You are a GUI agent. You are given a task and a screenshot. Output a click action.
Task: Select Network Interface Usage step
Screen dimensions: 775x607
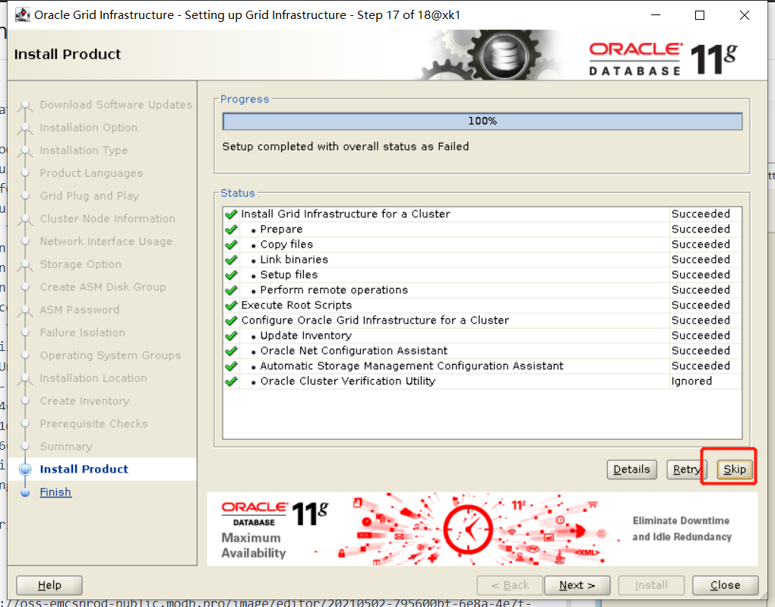coord(106,242)
